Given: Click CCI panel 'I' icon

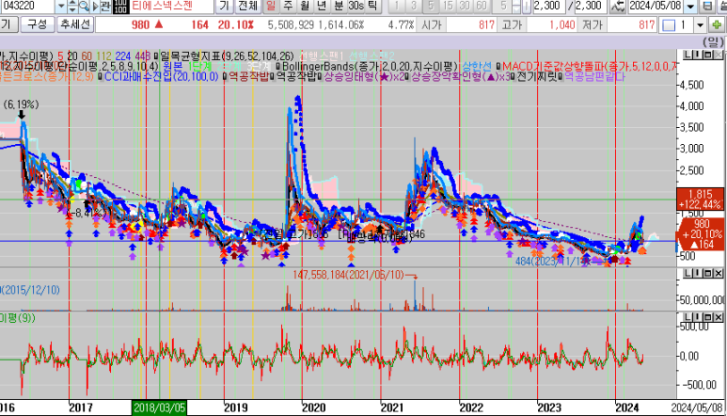Looking at the screenshot, I should pyautogui.click(x=698, y=317).
